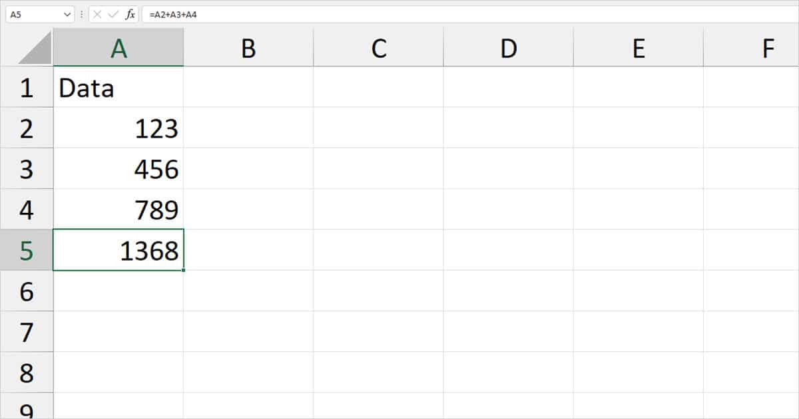Open the Insert Function dialog via fx icon

(x=131, y=12)
